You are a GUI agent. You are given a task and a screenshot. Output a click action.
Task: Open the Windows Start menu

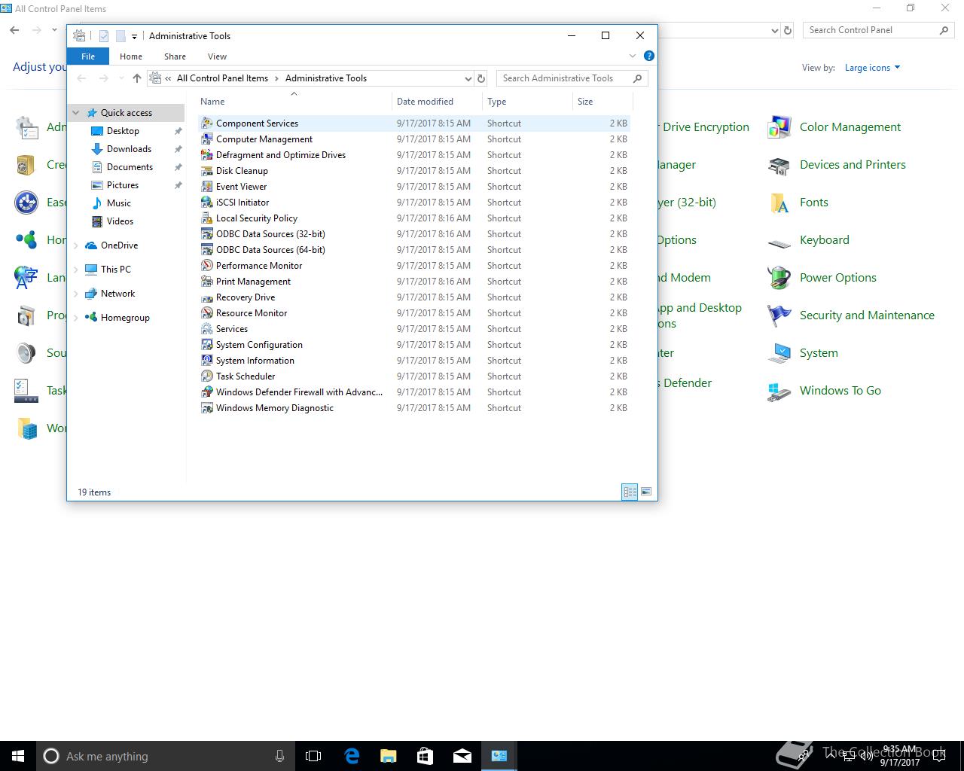point(18,756)
